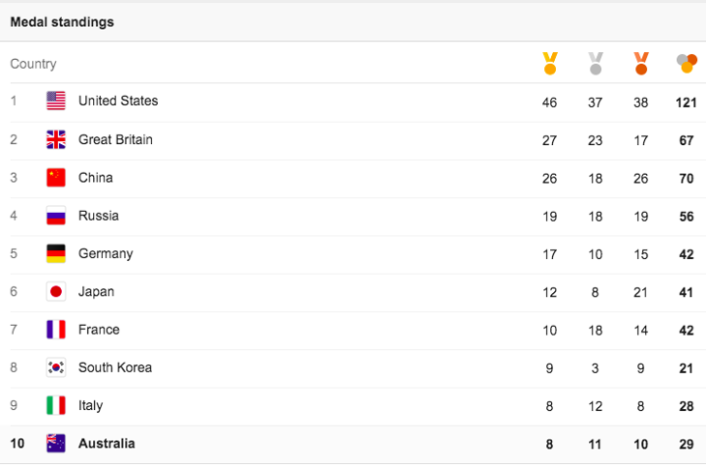Click the total medals column icon
This screenshot has height=467, width=706.
687,64
